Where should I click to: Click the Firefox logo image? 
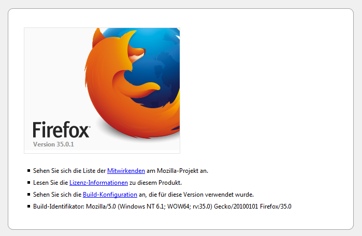[x=102, y=91]
